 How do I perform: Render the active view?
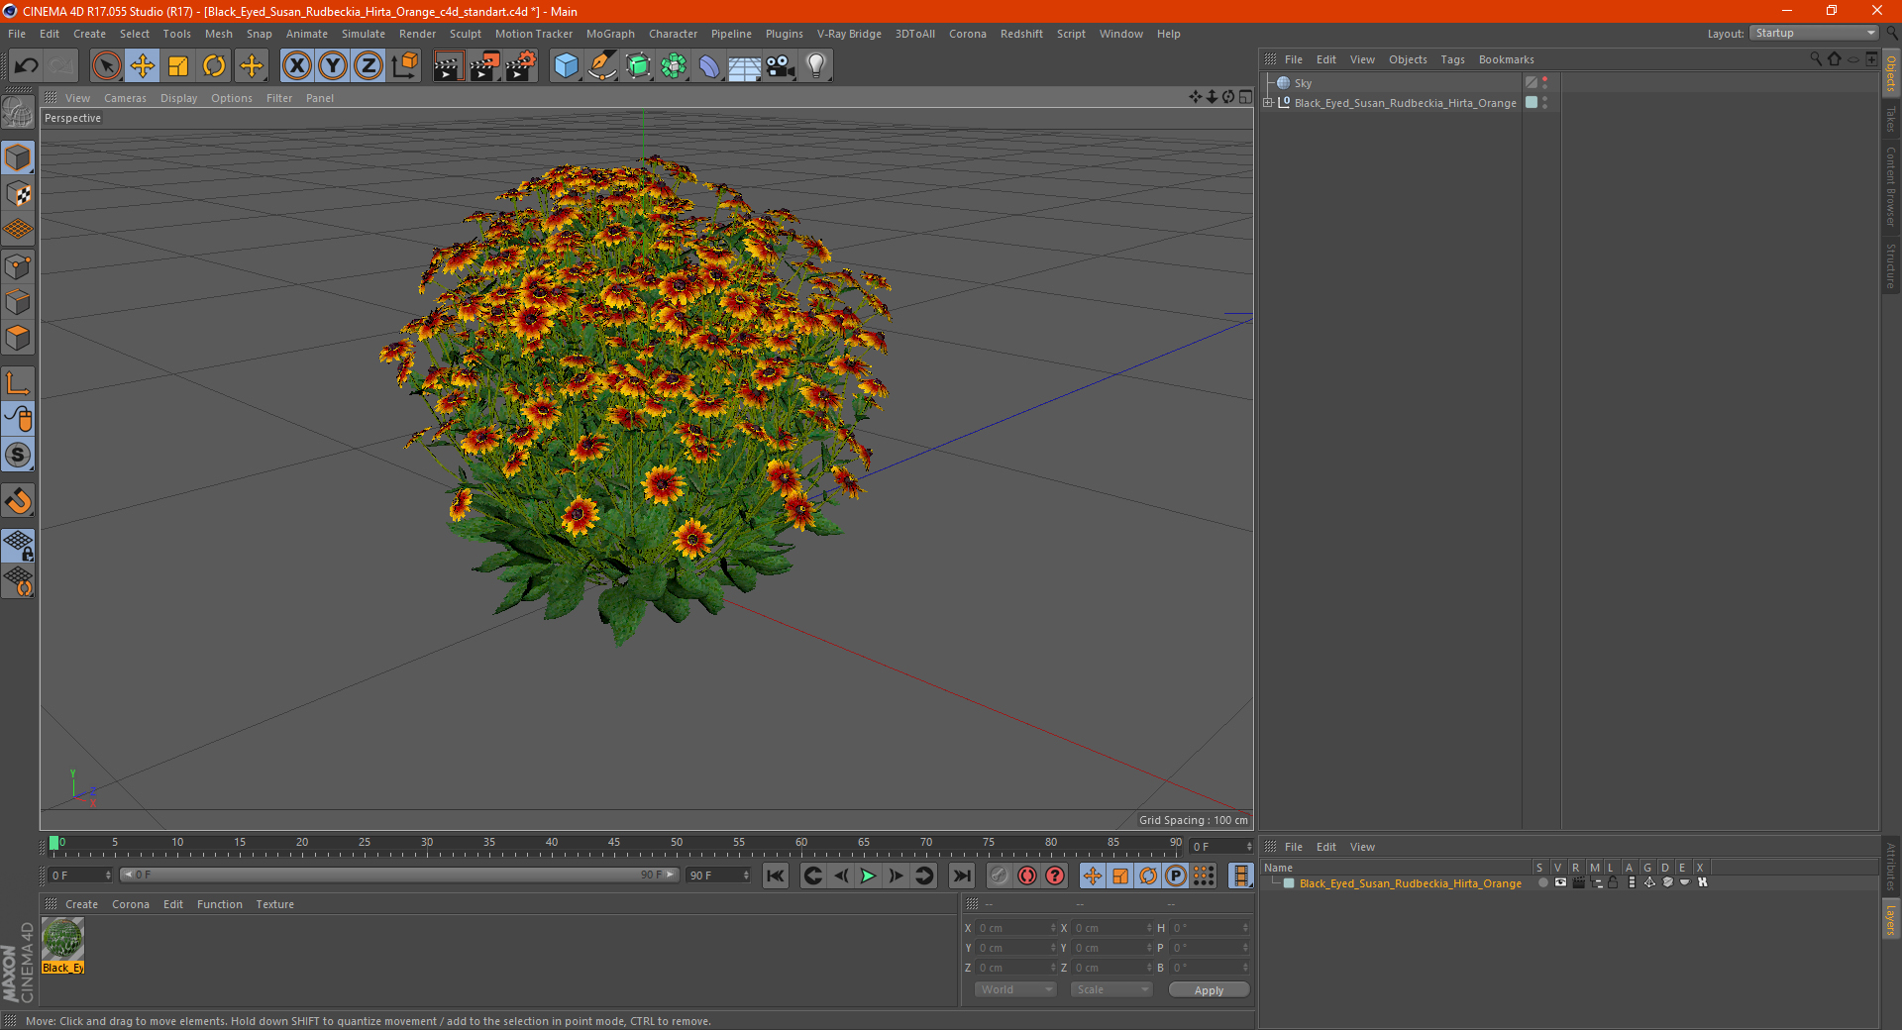point(448,66)
